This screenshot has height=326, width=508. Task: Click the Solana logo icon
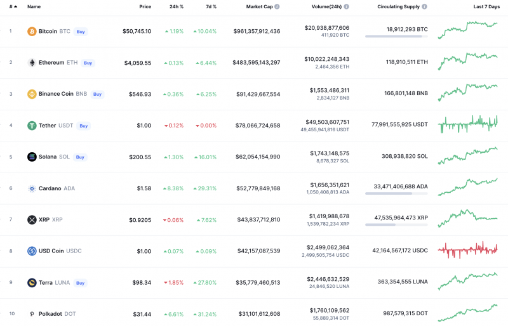[32, 157]
